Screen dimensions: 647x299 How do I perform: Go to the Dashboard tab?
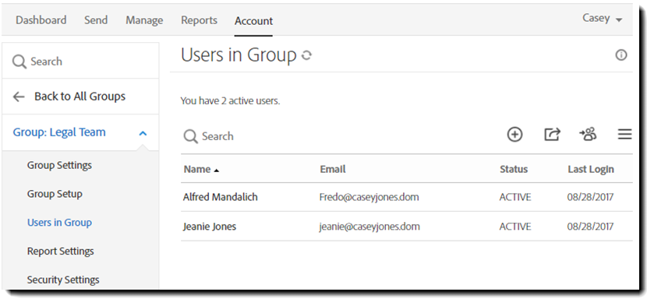[x=41, y=20]
